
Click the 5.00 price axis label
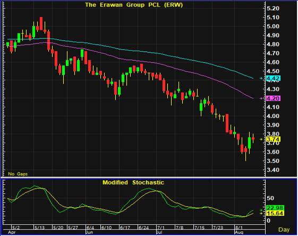273,26
